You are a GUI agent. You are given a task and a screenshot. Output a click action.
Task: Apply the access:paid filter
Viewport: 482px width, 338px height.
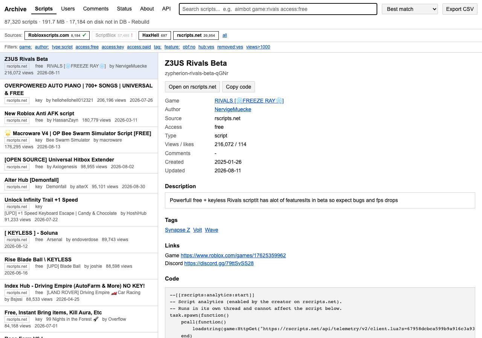point(139,47)
